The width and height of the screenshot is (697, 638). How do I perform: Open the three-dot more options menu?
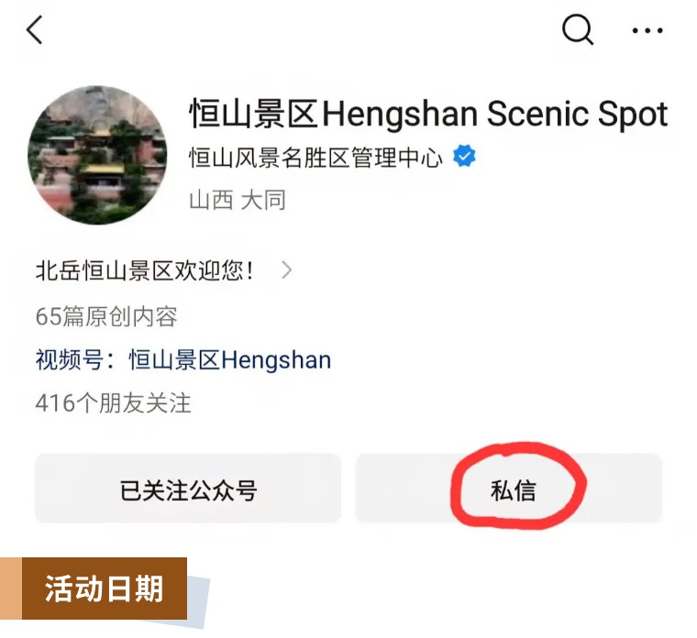(647, 30)
